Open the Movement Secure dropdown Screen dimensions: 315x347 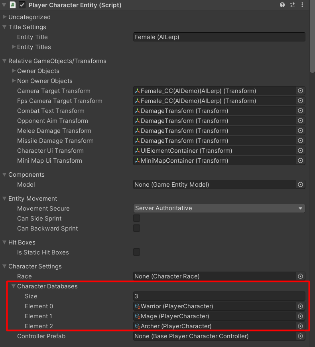coord(219,208)
